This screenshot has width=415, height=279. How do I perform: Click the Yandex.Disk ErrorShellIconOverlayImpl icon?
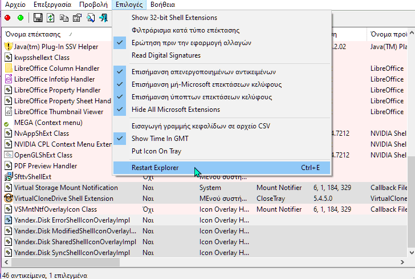[9, 220]
